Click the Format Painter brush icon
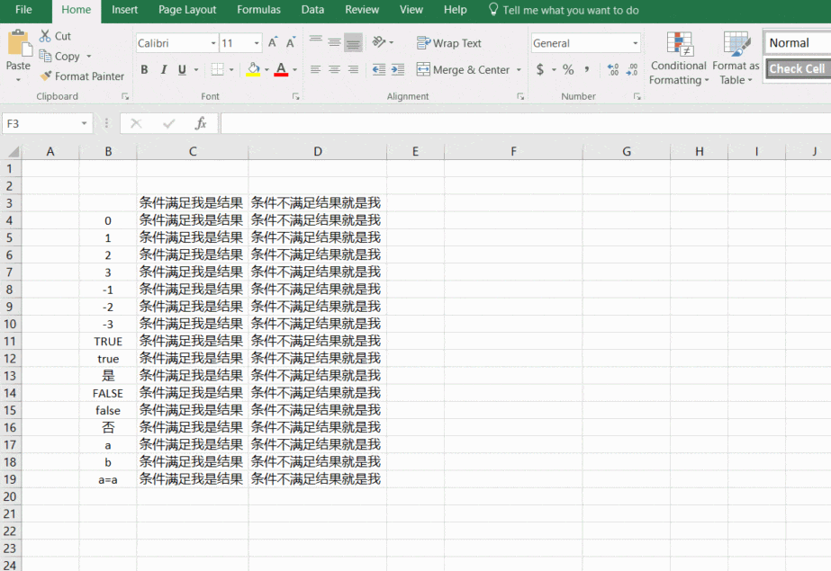This screenshot has height=571, width=831. [x=46, y=76]
